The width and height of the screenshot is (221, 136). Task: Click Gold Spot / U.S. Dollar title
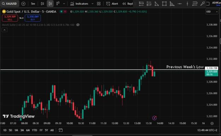coord(31,12)
